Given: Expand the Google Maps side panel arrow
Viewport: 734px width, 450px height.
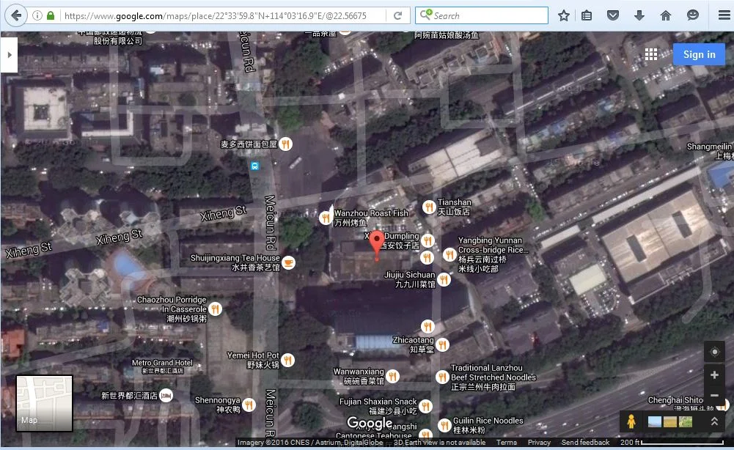Looking at the screenshot, I should click(9, 55).
